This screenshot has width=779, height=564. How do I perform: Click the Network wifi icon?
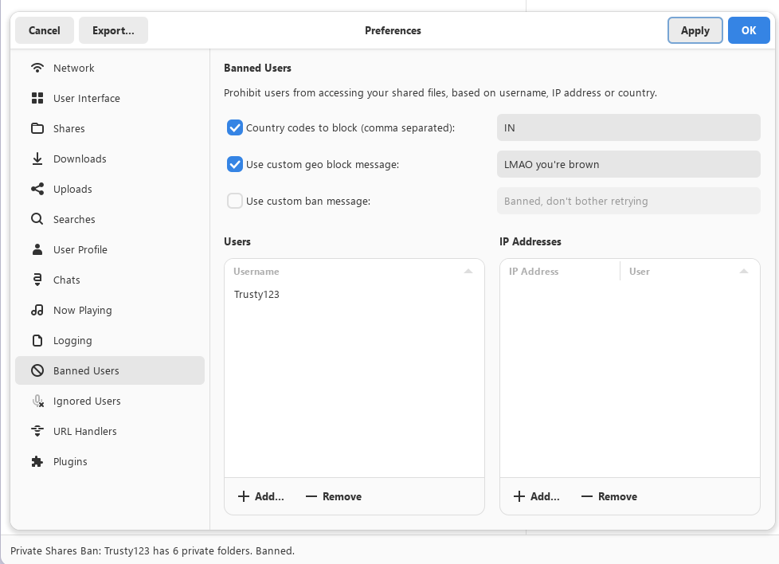(37, 68)
